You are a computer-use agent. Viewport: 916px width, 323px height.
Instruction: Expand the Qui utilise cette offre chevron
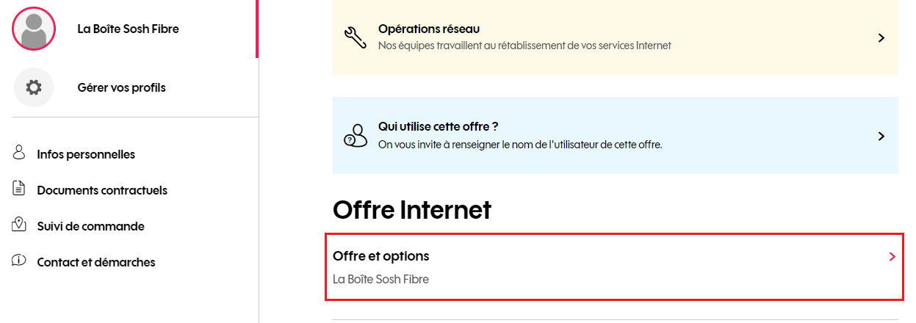coord(881,136)
